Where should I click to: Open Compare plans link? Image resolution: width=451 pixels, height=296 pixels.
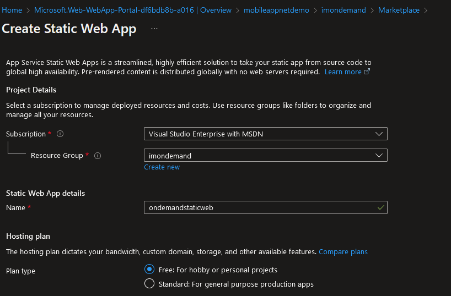(343, 252)
